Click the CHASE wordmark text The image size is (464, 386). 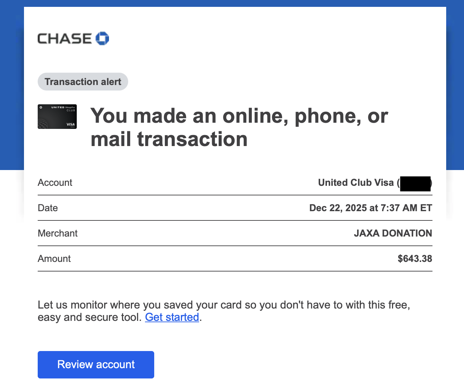pos(64,39)
